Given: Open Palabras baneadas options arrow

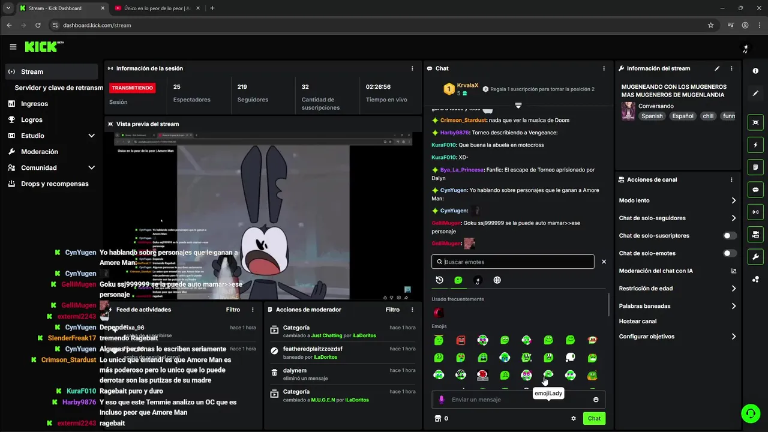Looking at the screenshot, I should coord(733,306).
